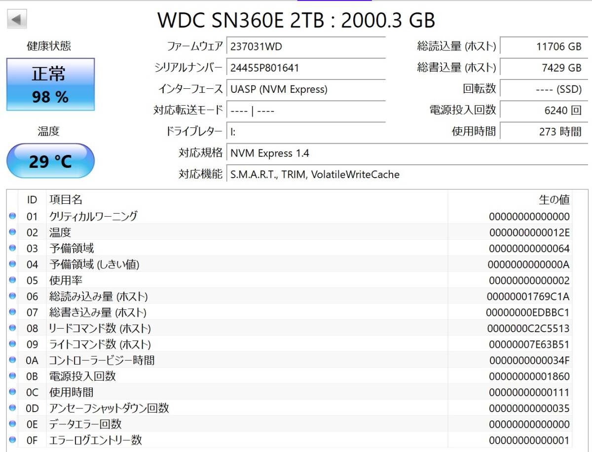Viewport: 592px width, 452px height.
Task: Select raw value 0000000000012E
Action: 529,232
